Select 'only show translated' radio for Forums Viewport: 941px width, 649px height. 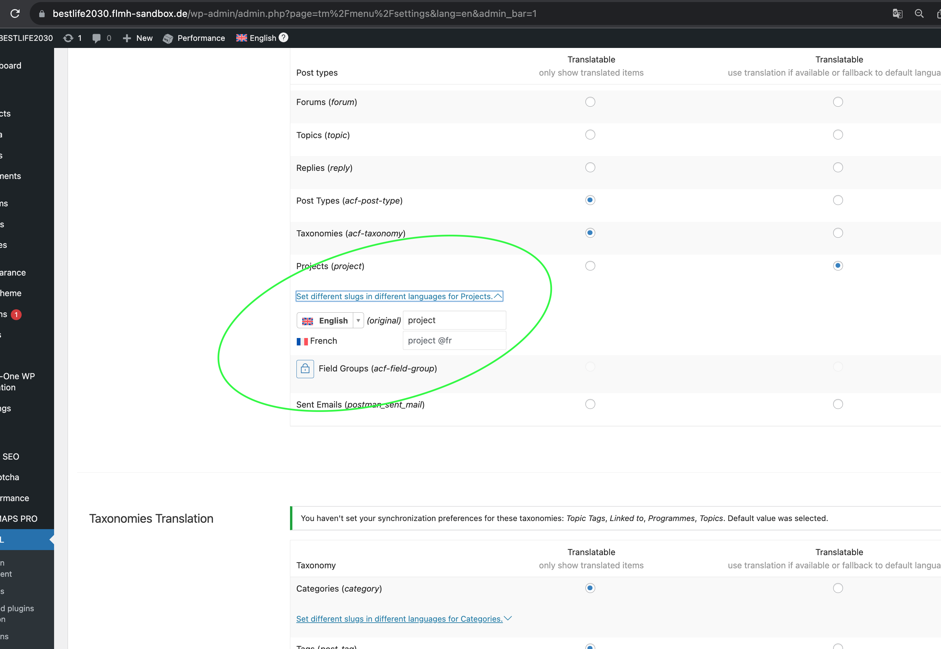(x=590, y=102)
